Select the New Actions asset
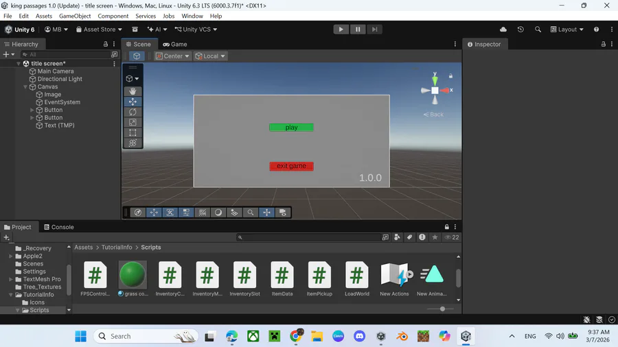The image size is (618, 347). pos(394,278)
